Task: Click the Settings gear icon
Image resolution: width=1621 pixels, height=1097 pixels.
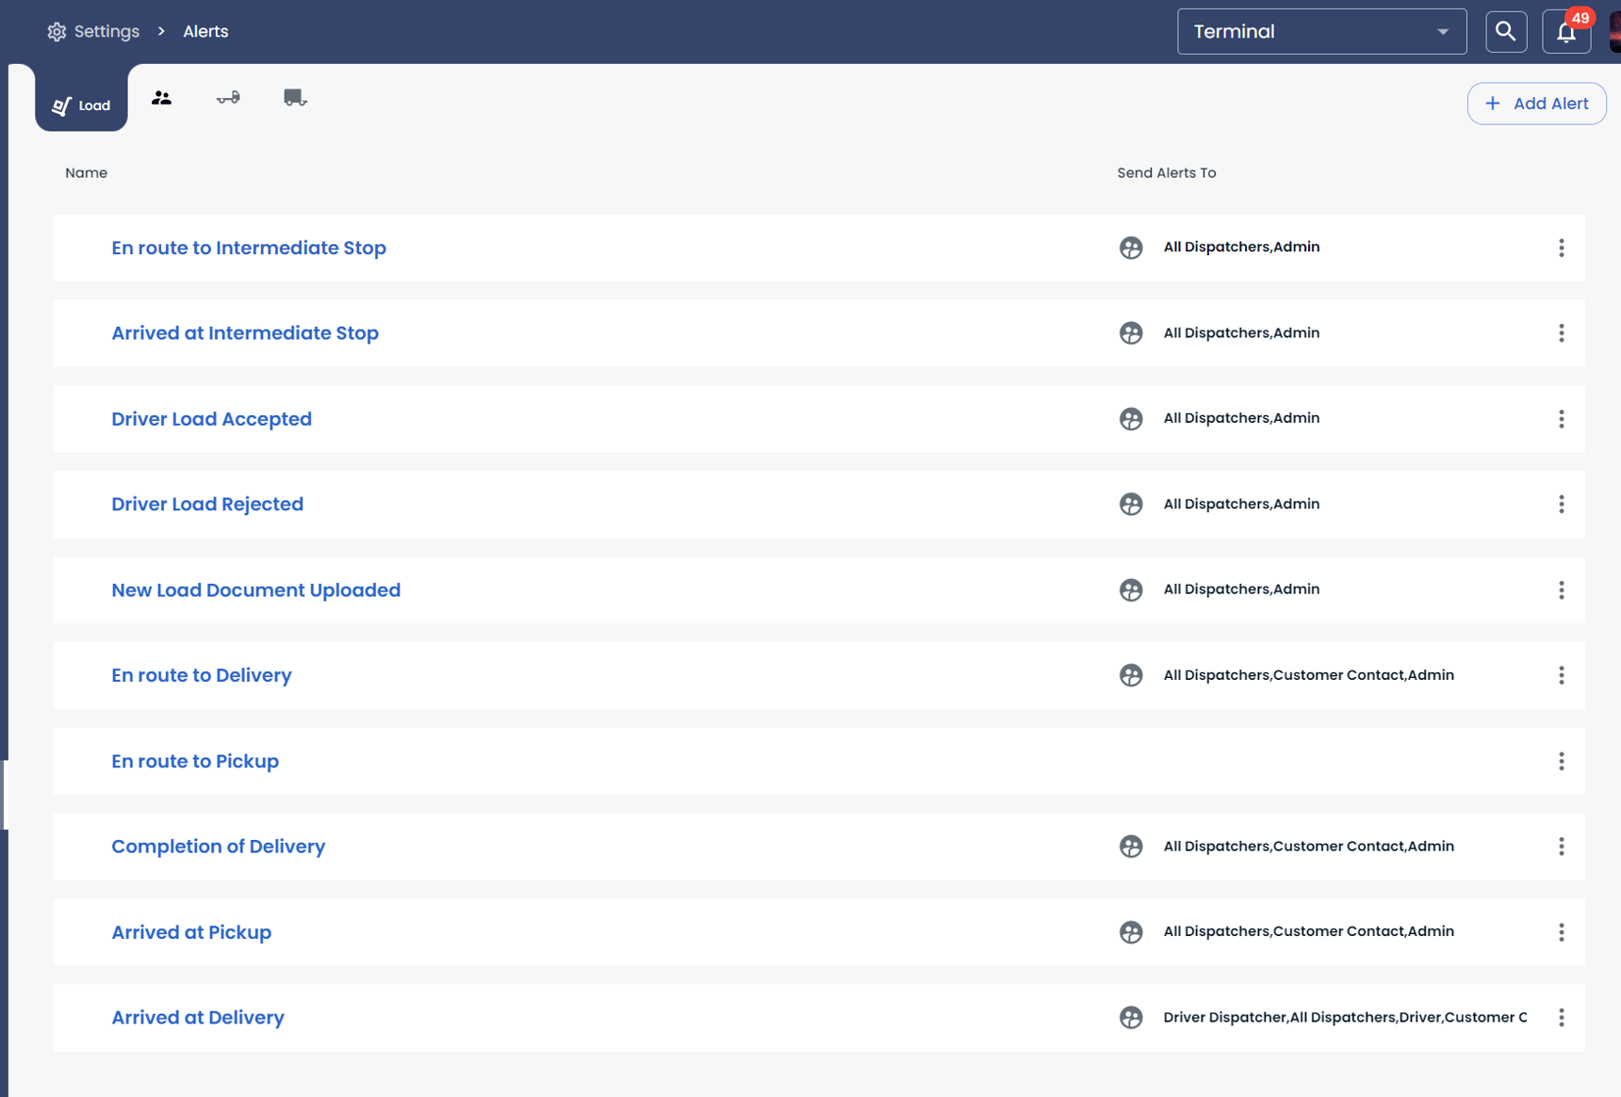Action: click(57, 32)
